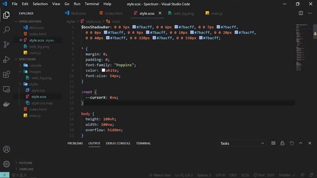The height and width of the screenshot is (178, 317).
Task: Click the Split Editor Right icon
Action: [301, 13]
